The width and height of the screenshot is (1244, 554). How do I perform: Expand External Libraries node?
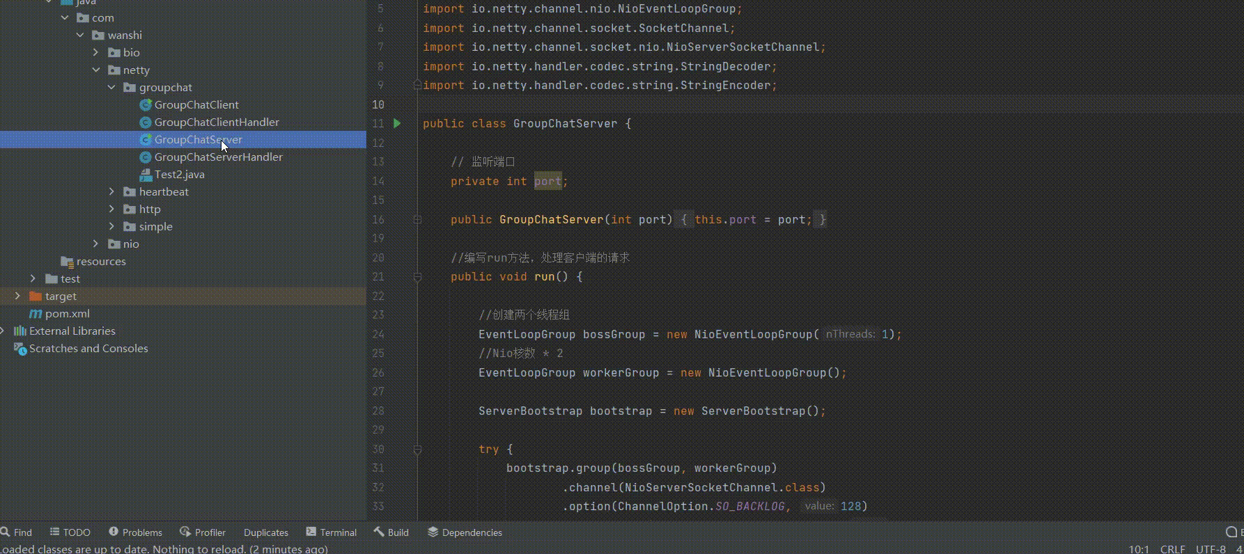click(x=3, y=331)
